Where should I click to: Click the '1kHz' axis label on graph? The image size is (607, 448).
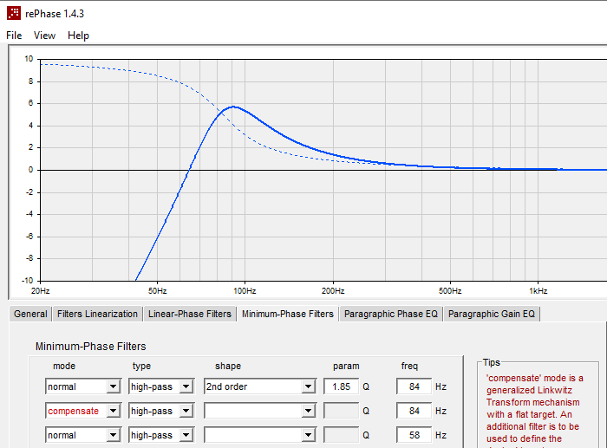[x=538, y=291]
